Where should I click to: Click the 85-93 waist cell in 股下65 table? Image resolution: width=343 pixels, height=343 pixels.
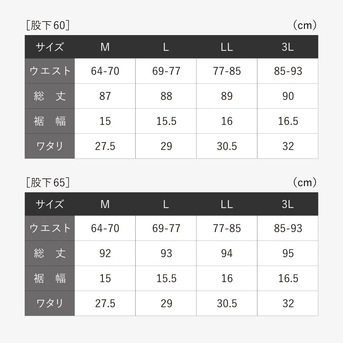pyautogui.click(x=288, y=228)
